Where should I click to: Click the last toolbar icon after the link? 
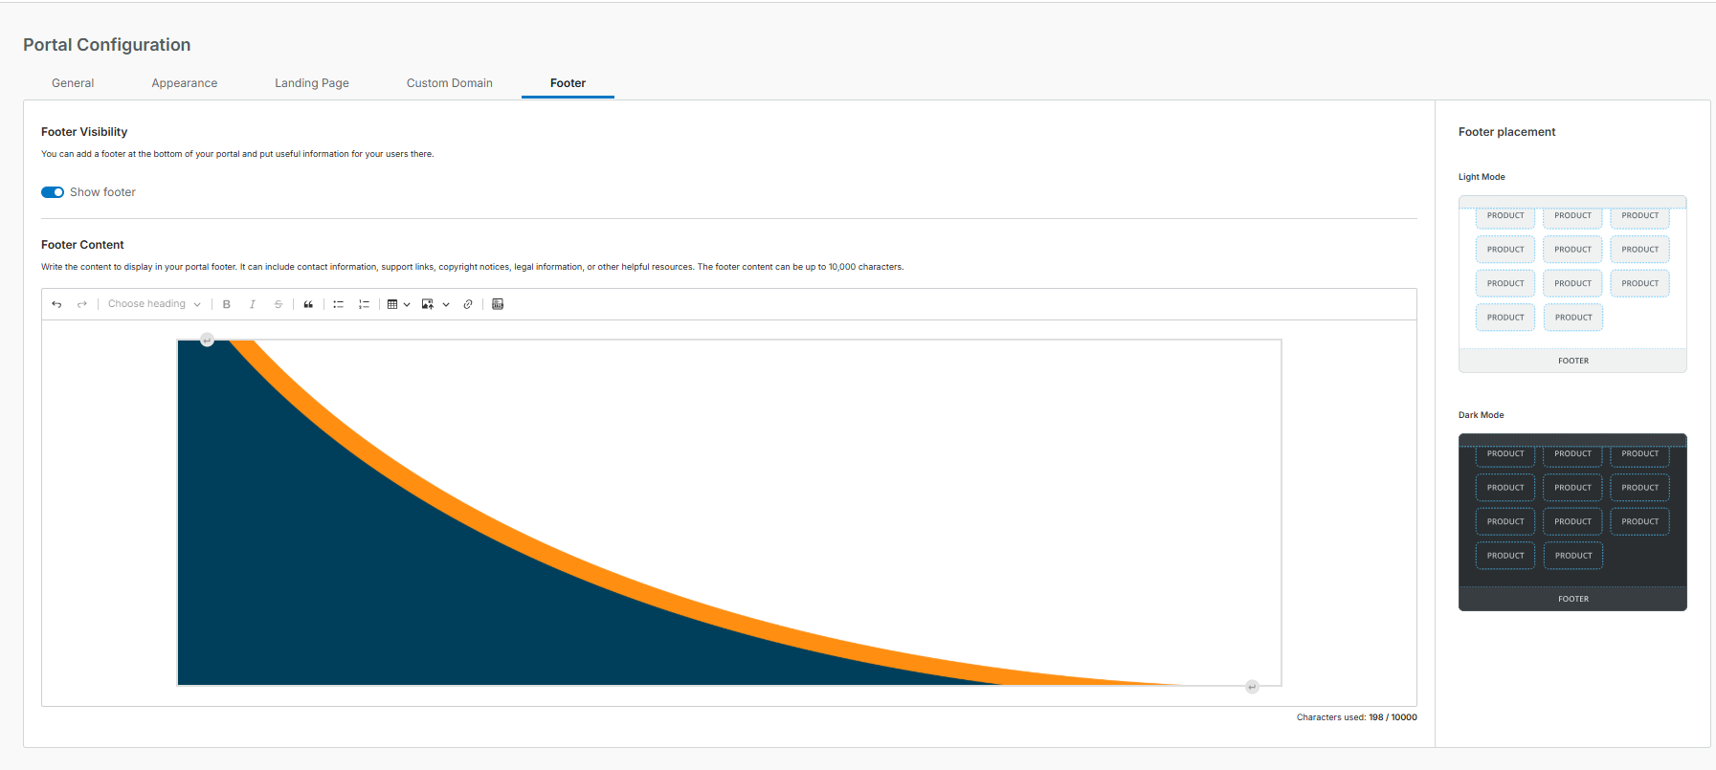coord(498,304)
